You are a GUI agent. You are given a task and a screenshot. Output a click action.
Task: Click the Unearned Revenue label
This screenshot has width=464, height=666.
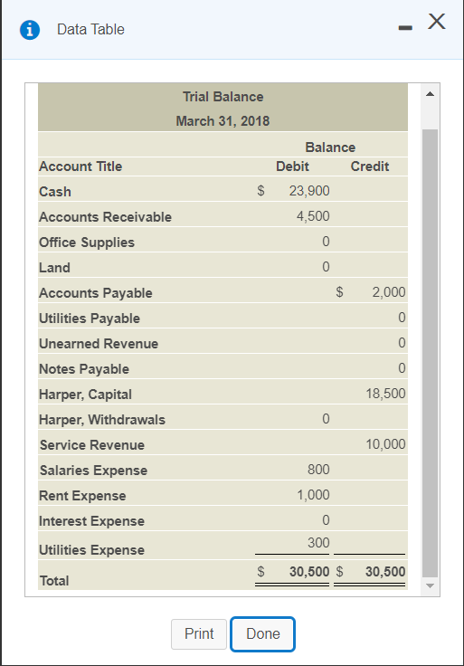(x=99, y=344)
